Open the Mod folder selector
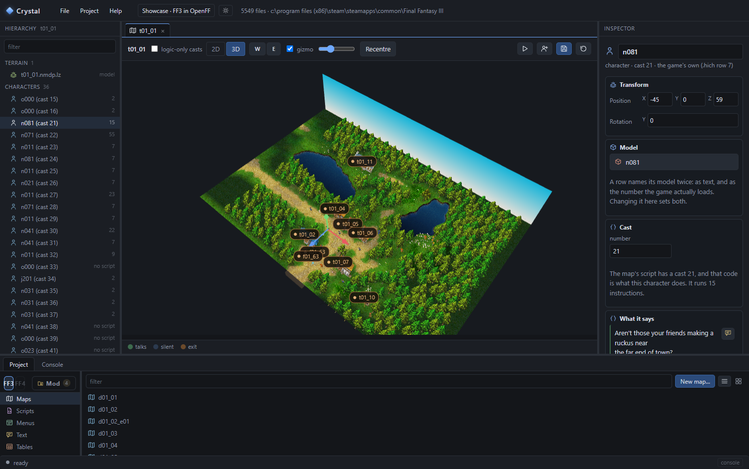749x469 pixels. [x=54, y=383]
